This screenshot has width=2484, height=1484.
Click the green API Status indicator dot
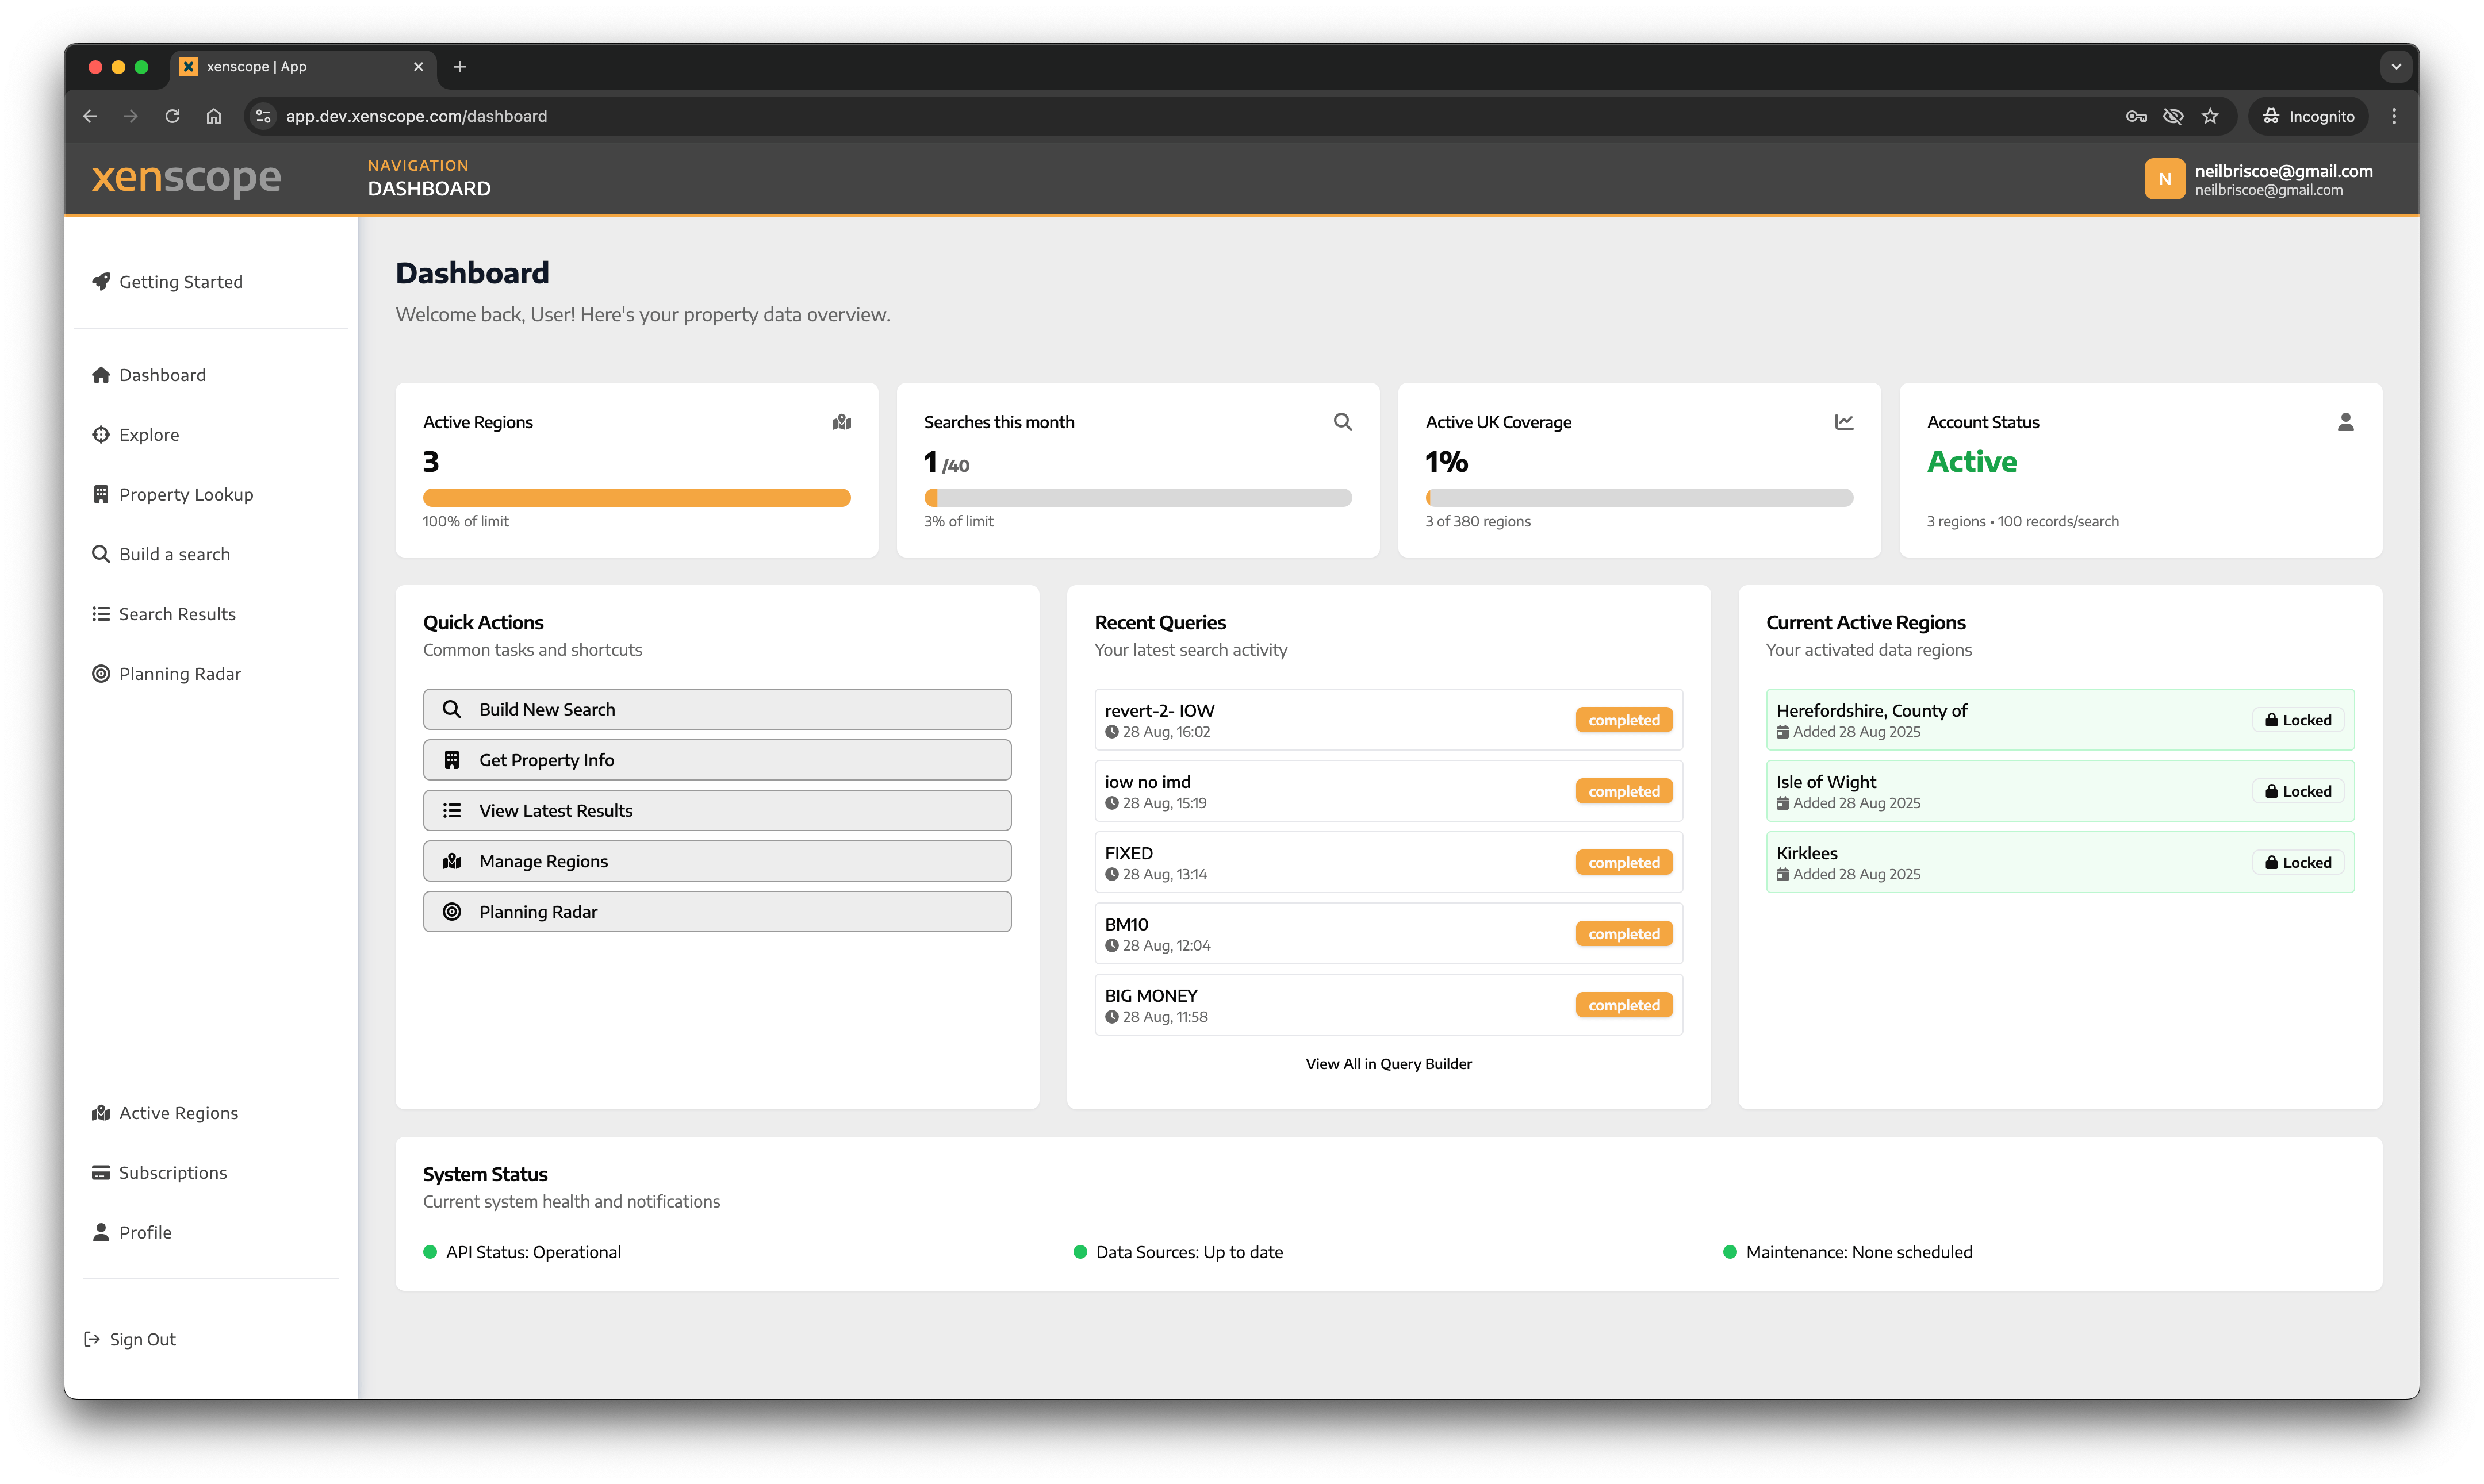430,1252
